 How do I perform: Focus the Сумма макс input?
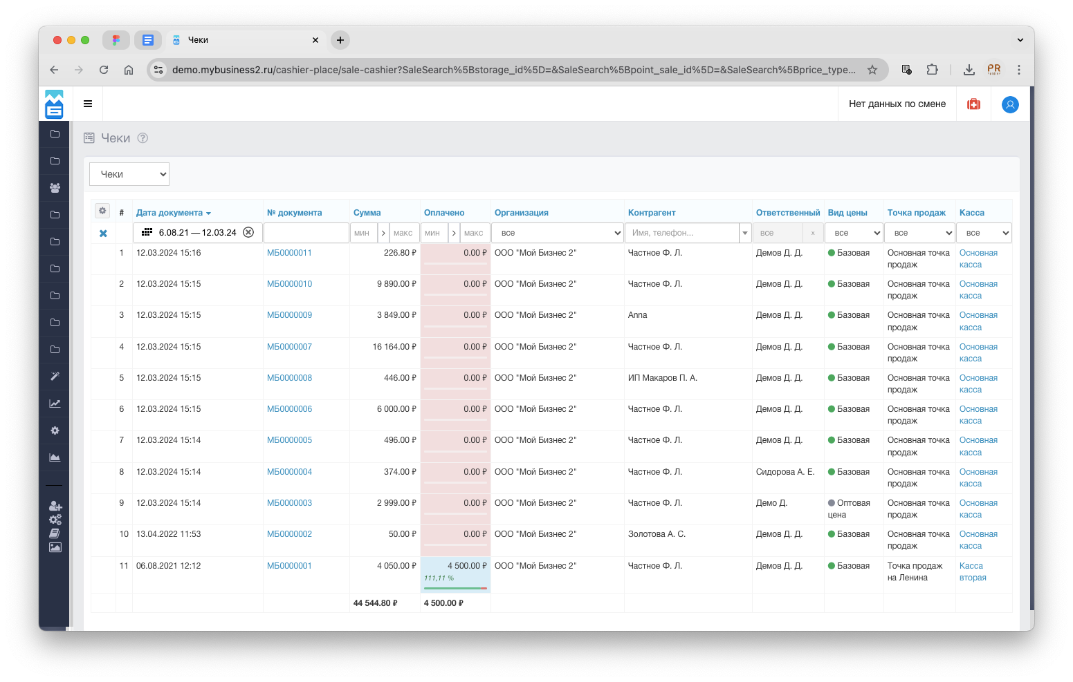click(x=404, y=233)
